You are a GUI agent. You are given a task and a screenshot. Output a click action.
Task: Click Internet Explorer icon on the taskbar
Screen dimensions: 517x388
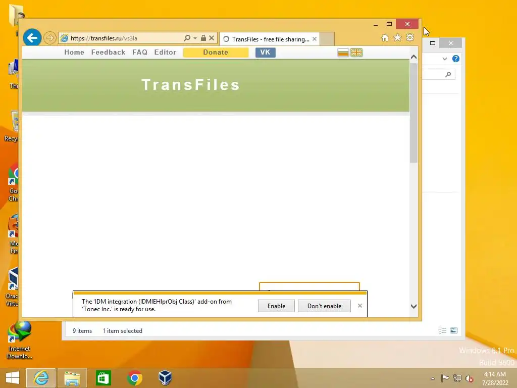point(41,378)
